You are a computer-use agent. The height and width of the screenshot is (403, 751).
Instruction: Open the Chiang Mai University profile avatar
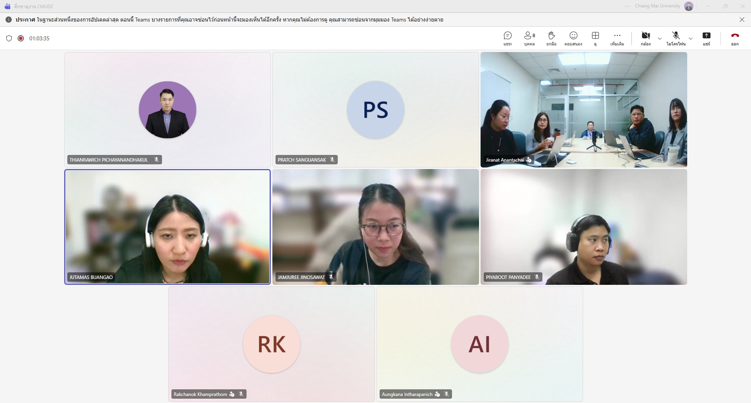pyautogui.click(x=688, y=6)
